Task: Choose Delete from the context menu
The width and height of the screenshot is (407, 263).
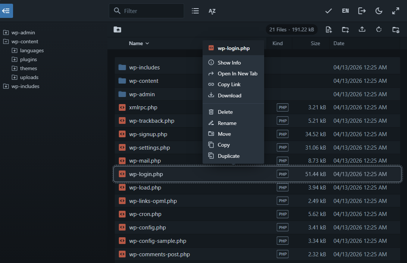Action: click(x=234, y=112)
